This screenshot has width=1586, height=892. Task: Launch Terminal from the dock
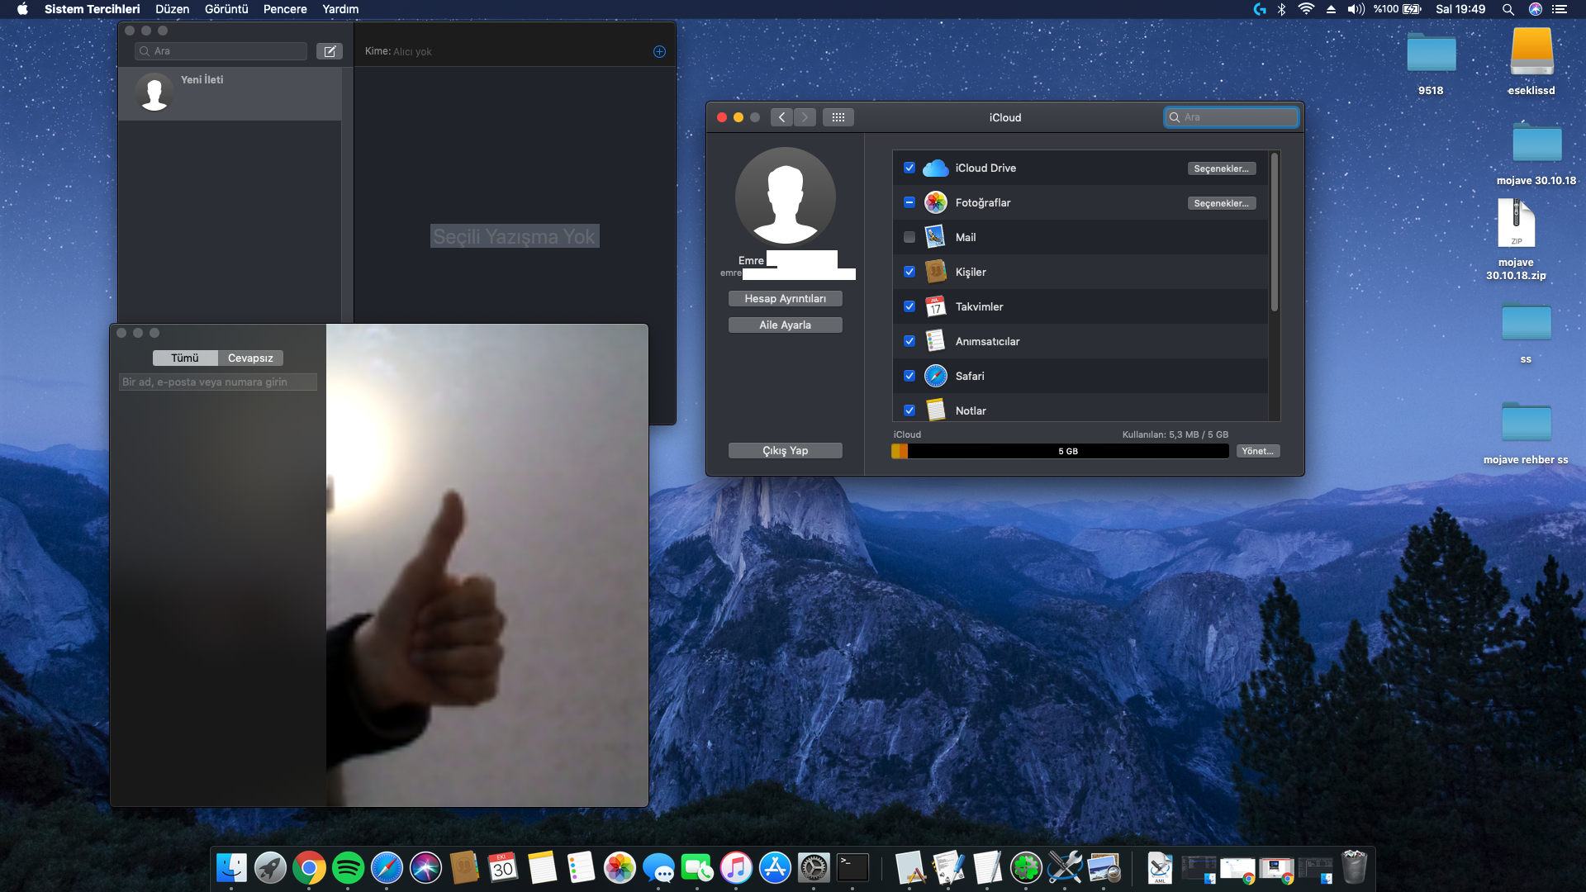[x=852, y=868]
